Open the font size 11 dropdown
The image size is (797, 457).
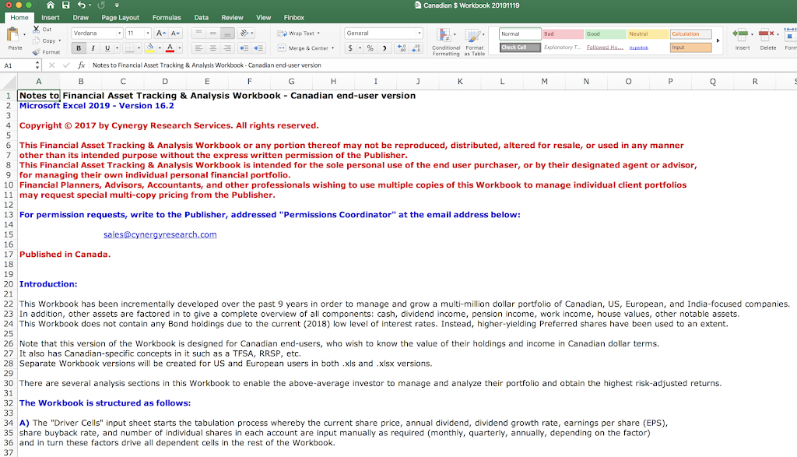click(148, 33)
